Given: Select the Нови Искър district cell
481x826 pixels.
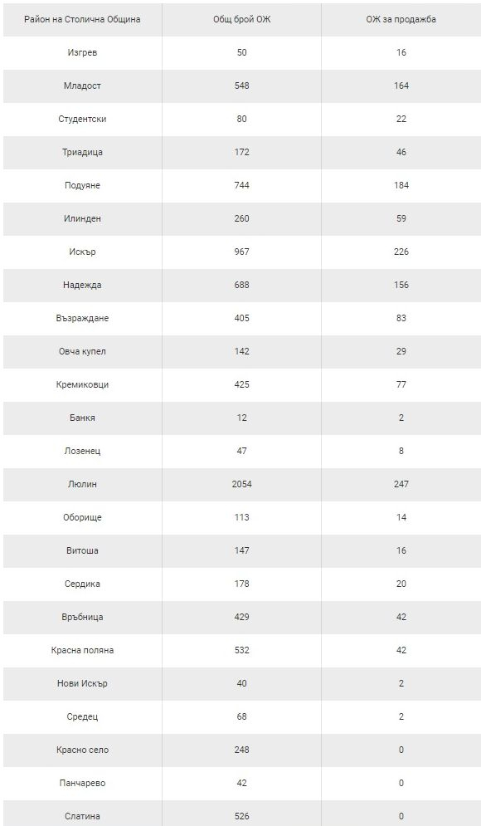Looking at the screenshot, I should click(x=82, y=683).
